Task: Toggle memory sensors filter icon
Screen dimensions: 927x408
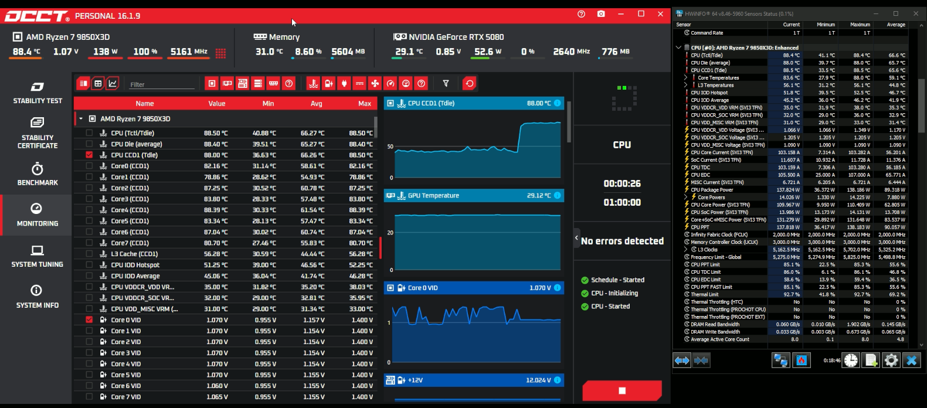Action: [273, 84]
